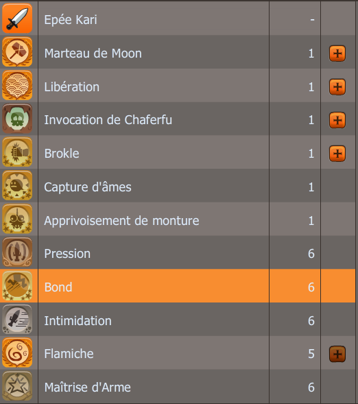Click the Brokle spell icon
The image size is (358, 404).
coord(17,152)
